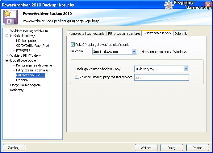Viewport: 213px width, 153px height.
Task: Select CD/DVD/Blu-Ray (Pro) tree item
Action: click(32, 46)
